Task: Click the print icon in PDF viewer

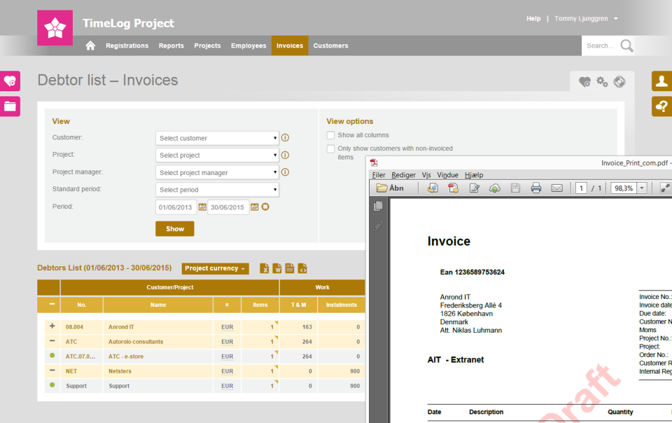Action: (x=536, y=188)
